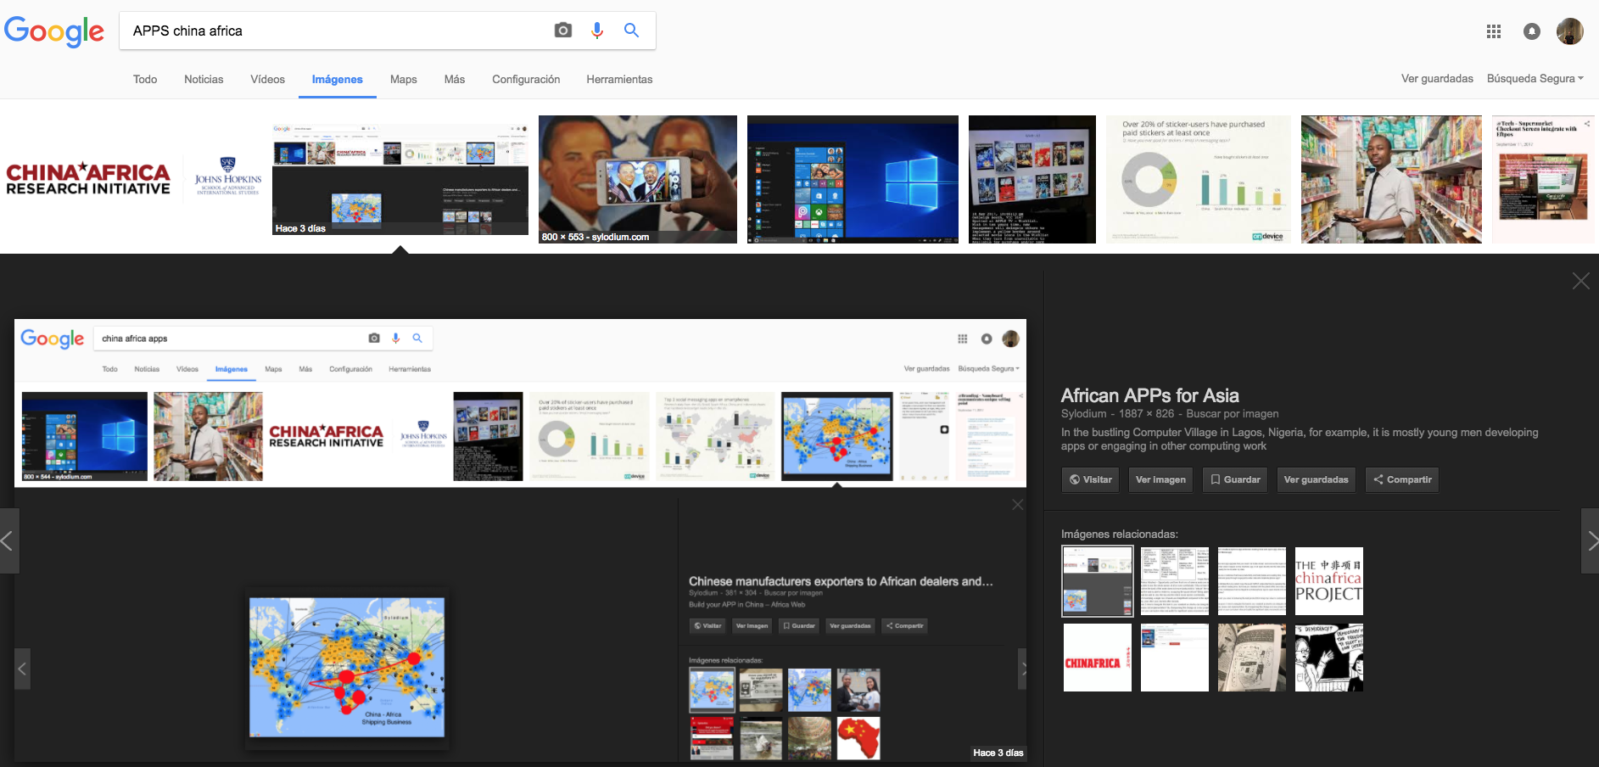
Task: Open the Tech Supermarket Checkout thumbnail
Action: 1542,179
